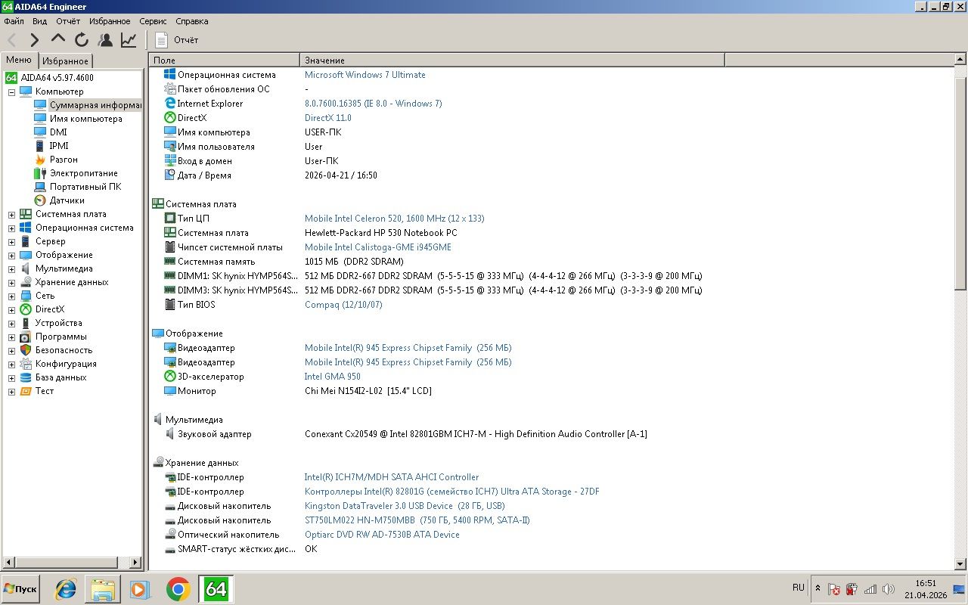968x605 pixels.
Task: Open the Сервис menu
Action: coord(153,21)
